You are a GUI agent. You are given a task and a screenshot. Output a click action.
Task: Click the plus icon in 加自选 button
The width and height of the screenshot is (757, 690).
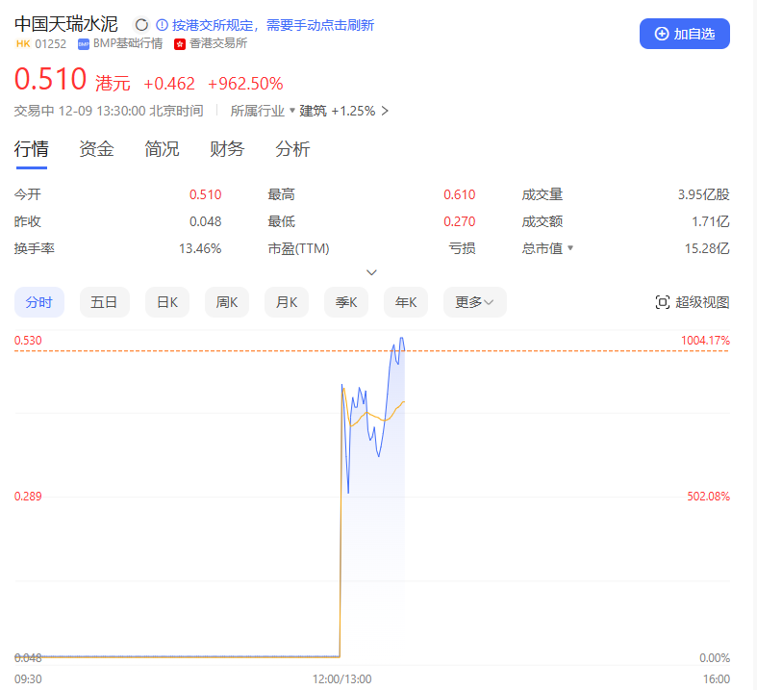[x=661, y=34]
